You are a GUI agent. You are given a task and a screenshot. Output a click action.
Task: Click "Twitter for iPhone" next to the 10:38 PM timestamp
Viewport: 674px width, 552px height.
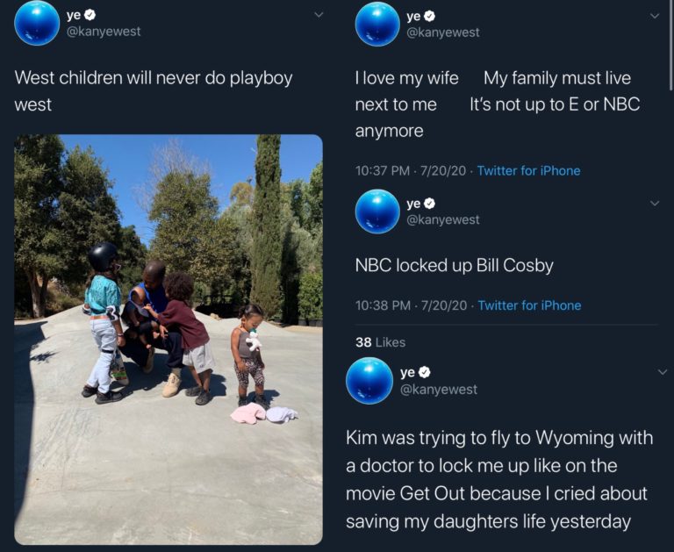coord(529,305)
